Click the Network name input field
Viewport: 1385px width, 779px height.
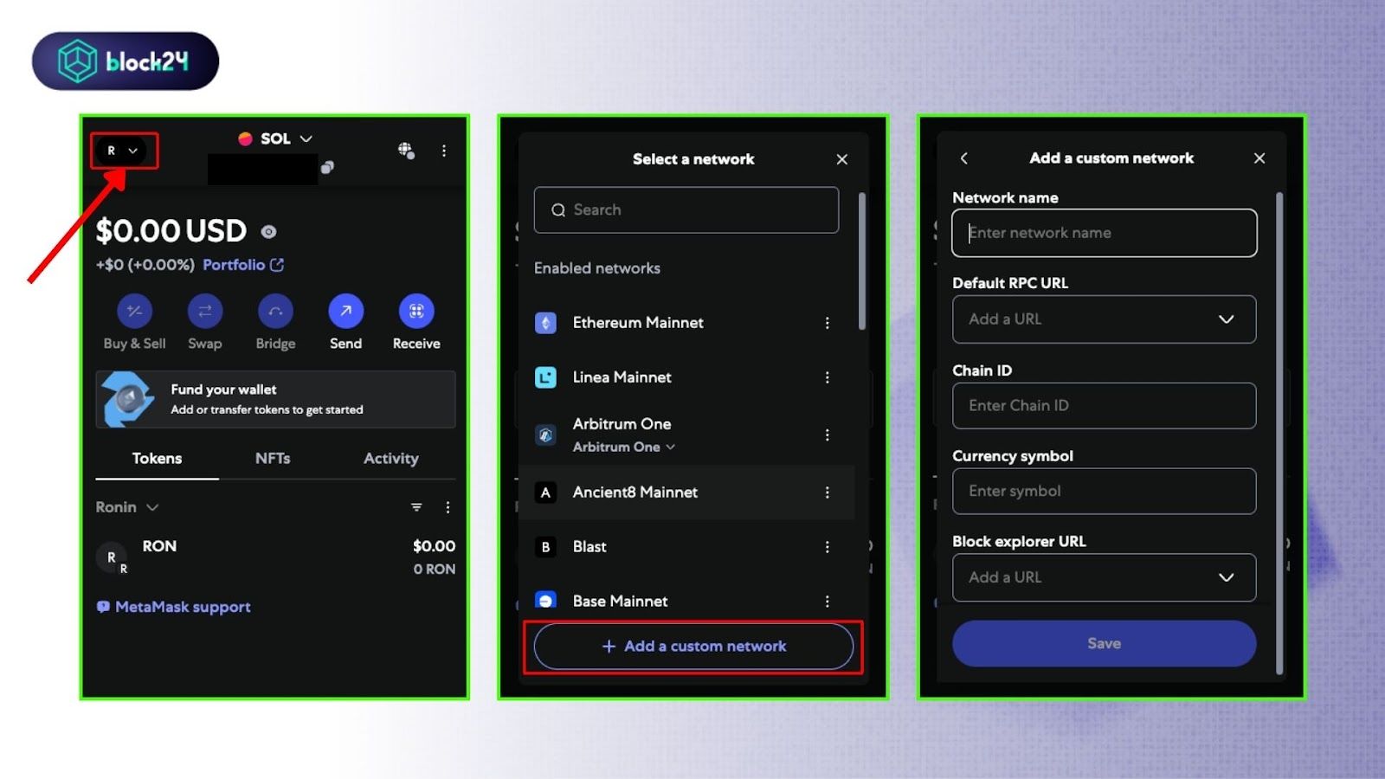coord(1105,233)
